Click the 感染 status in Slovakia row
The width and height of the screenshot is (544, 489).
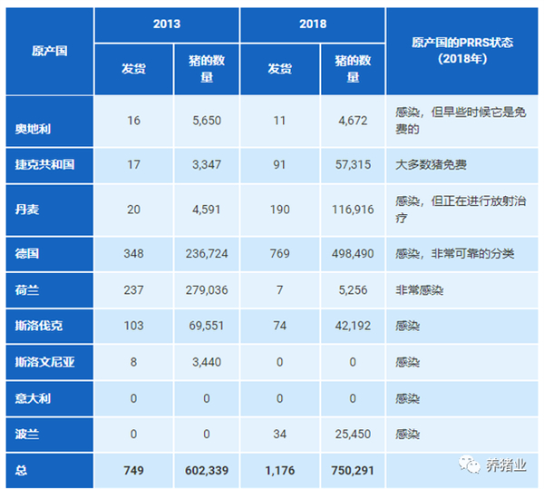(x=408, y=326)
